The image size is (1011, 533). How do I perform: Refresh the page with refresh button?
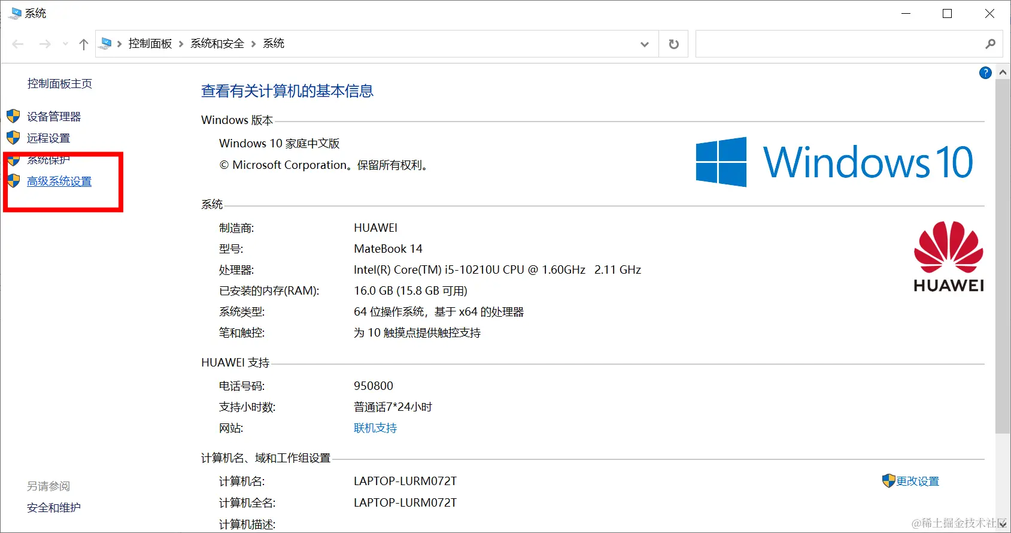[673, 44]
